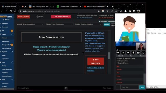Go to the browser home page
The image size is (166, 93).
(15, 11)
